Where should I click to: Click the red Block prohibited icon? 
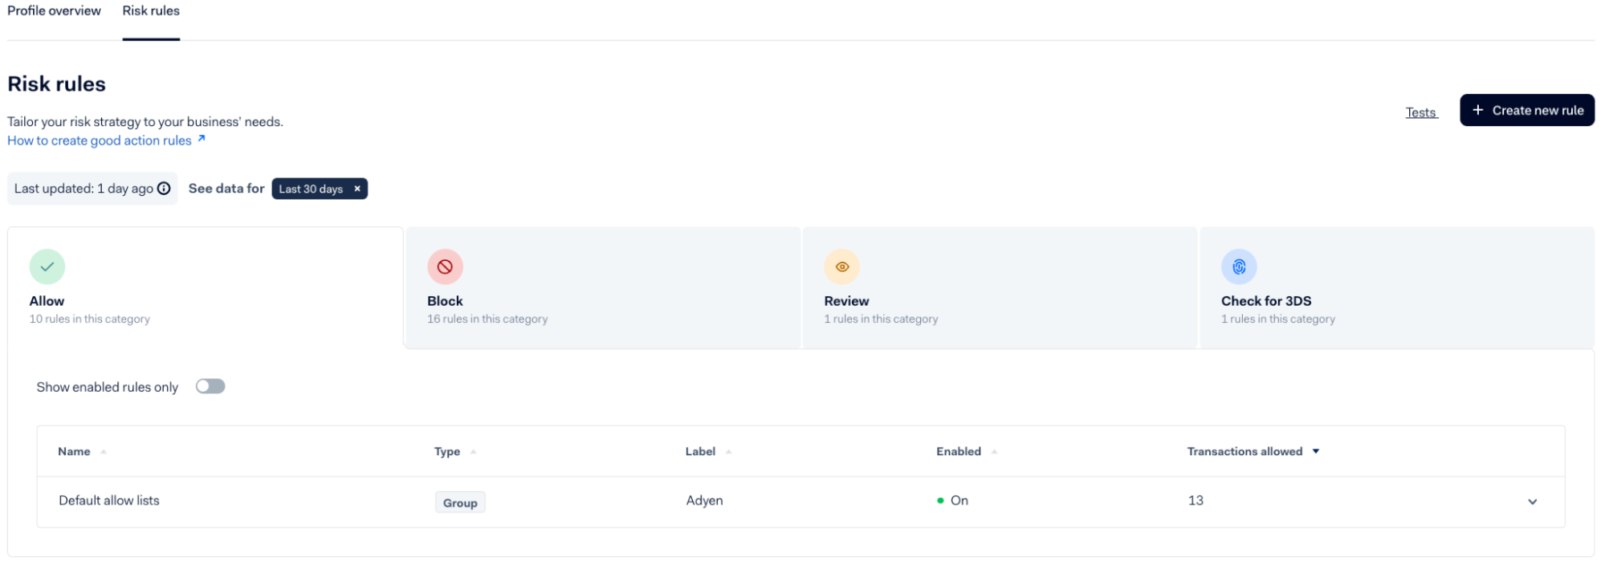point(445,267)
